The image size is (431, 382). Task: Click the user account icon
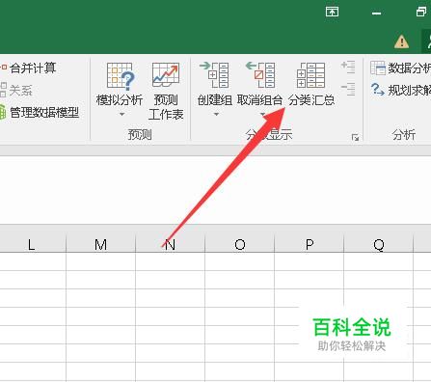[x=427, y=41]
